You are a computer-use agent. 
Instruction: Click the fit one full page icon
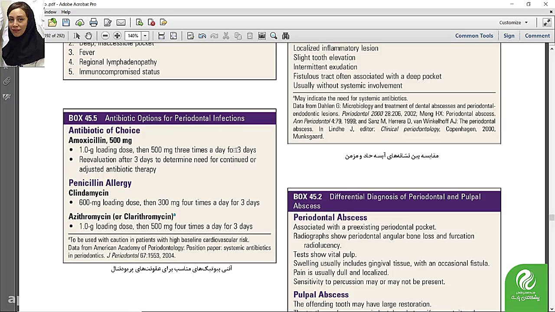(x=173, y=36)
